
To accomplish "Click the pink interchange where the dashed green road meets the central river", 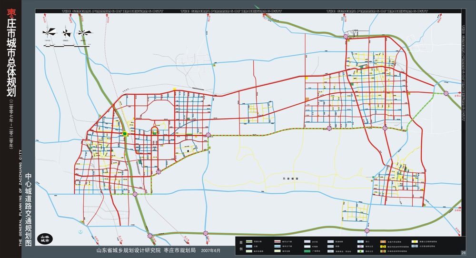I will 208,135.
